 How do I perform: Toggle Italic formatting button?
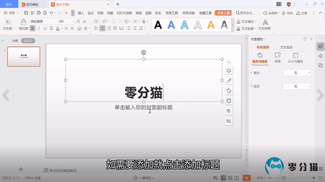(39, 28)
